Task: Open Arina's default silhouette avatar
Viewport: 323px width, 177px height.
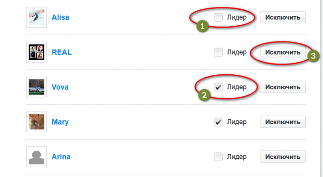Action: tap(37, 156)
